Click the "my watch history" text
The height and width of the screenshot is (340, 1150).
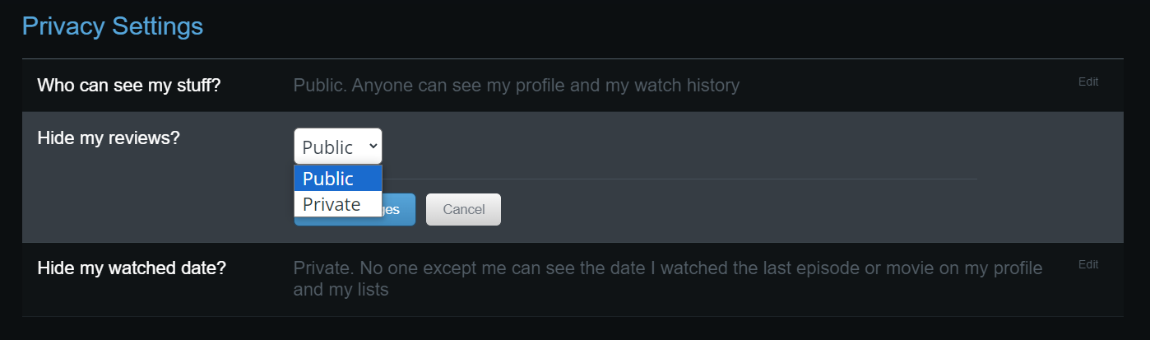[x=675, y=85]
